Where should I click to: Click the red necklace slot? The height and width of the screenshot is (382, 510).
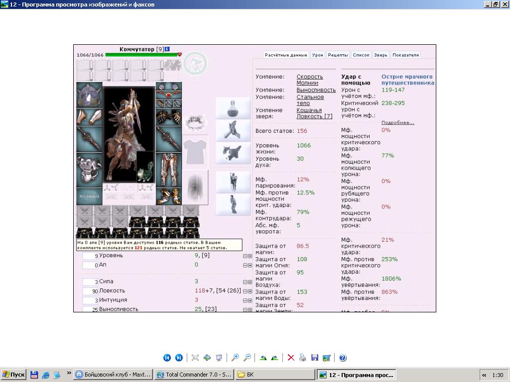pyautogui.click(x=168, y=95)
